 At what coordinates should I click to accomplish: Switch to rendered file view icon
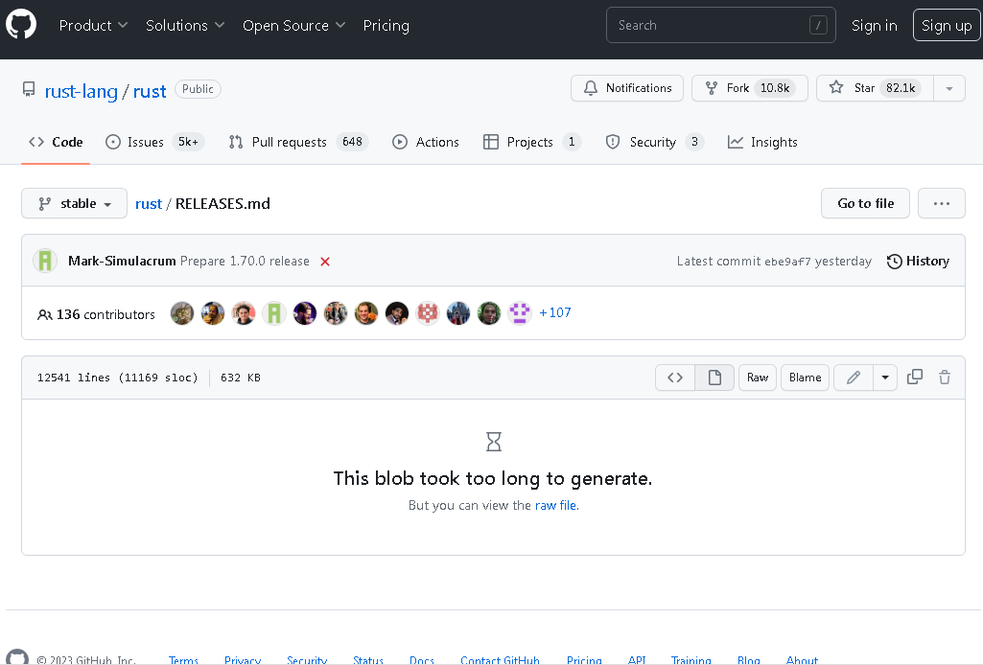(714, 378)
